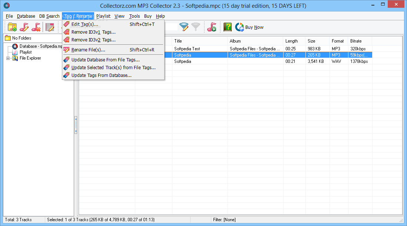407x226 pixels.
Task: Select the Database - Softpedia tree item
Action: click(x=41, y=46)
